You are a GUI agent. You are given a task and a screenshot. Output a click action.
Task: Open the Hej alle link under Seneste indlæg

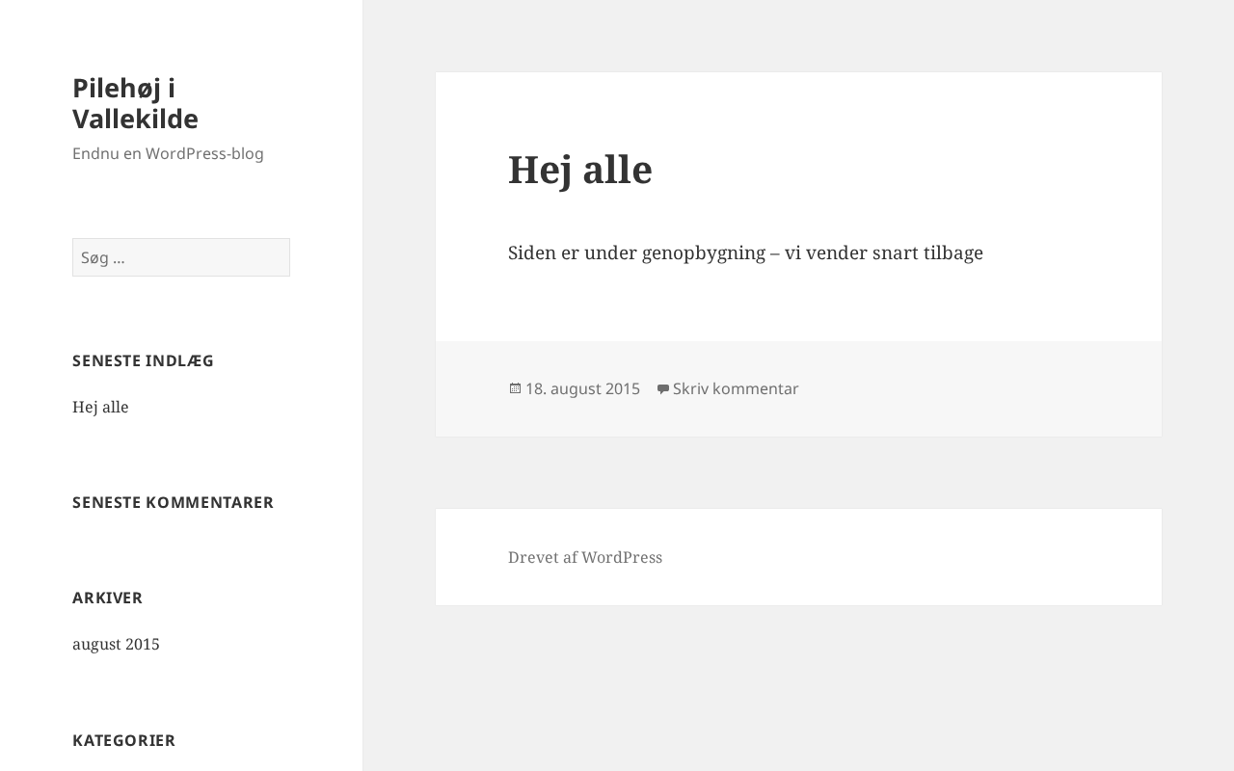point(100,407)
